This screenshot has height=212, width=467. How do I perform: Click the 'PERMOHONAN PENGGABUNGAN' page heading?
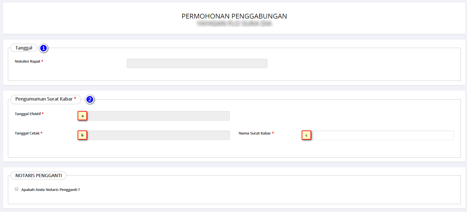234,16
